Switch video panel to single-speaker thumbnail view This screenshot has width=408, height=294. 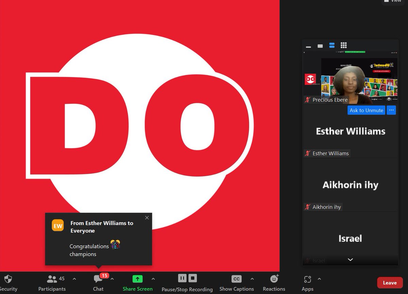coord(320,46)
